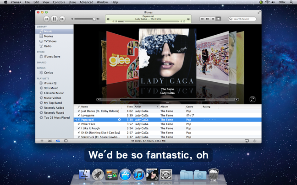Open the Advanced menu
Viewport: 297px width, 185px height.
coord(86,2)
